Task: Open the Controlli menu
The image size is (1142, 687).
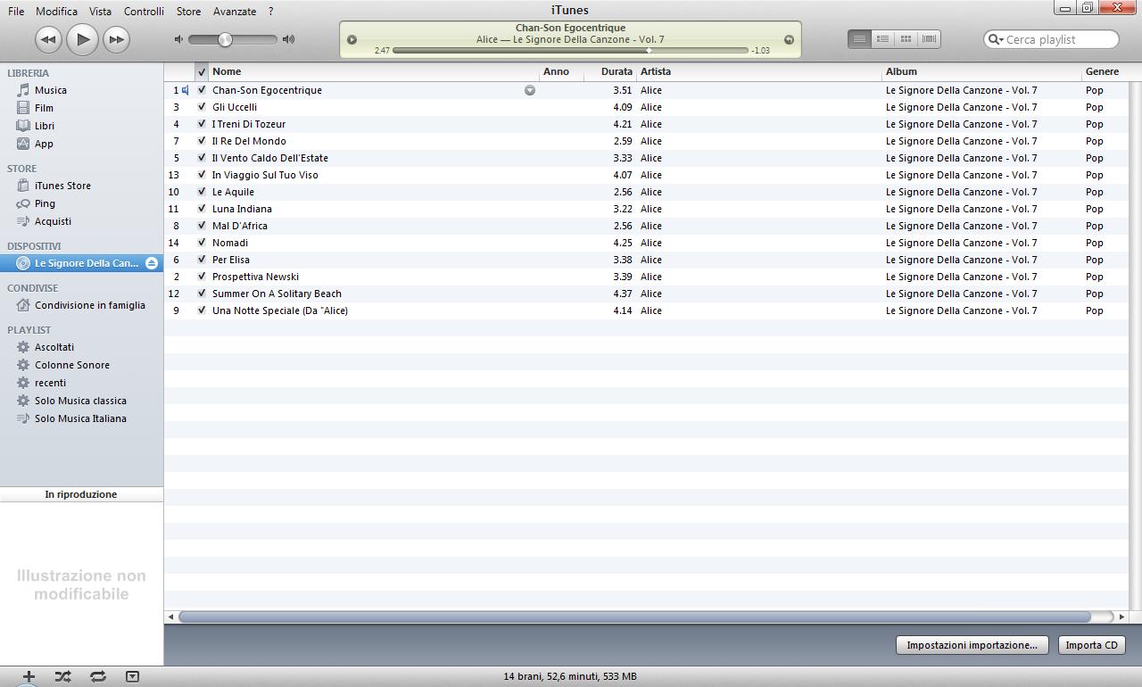Action: (x=144, y=12)
